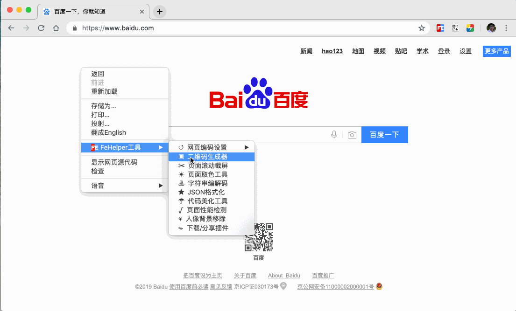Open the 新闻 link
This screenshot has height=311, width=516.
306,51
